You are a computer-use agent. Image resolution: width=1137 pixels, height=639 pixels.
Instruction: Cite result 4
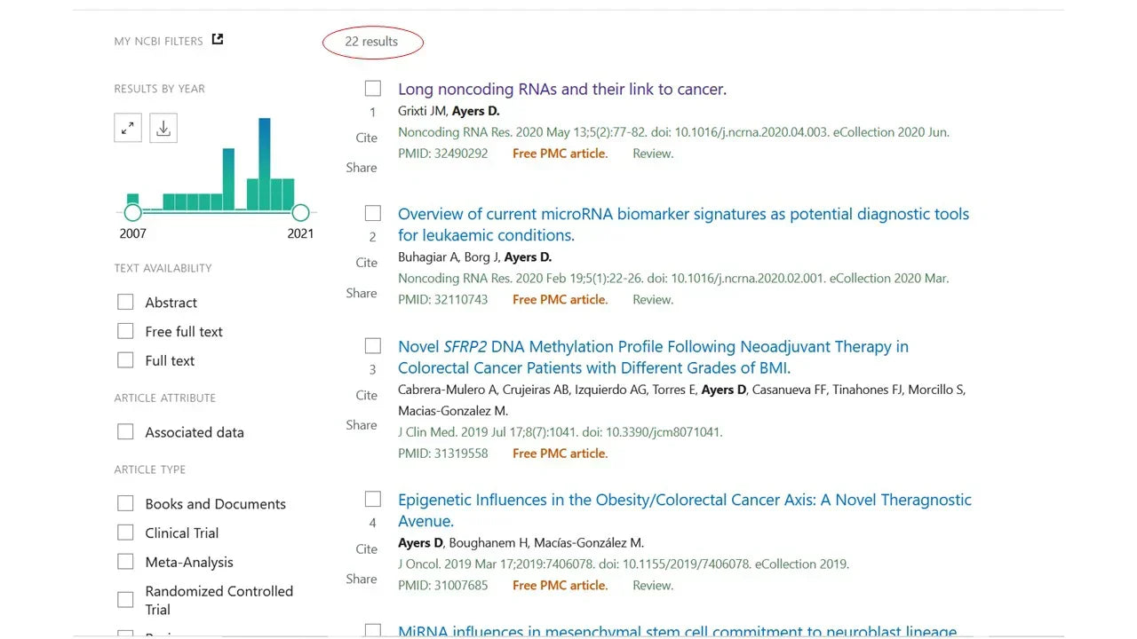point(366,548)
